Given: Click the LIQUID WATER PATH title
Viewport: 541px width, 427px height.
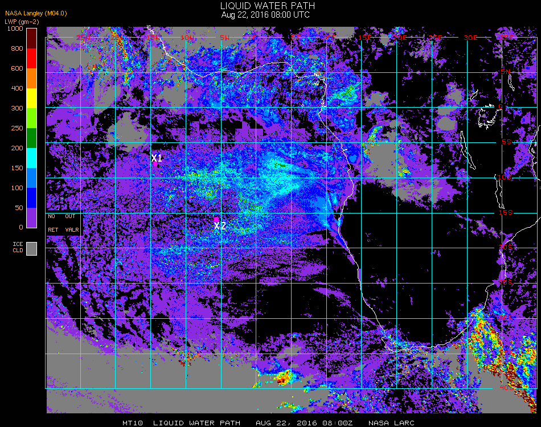Looking at the screenshot, I should click(x=268, y=6).
